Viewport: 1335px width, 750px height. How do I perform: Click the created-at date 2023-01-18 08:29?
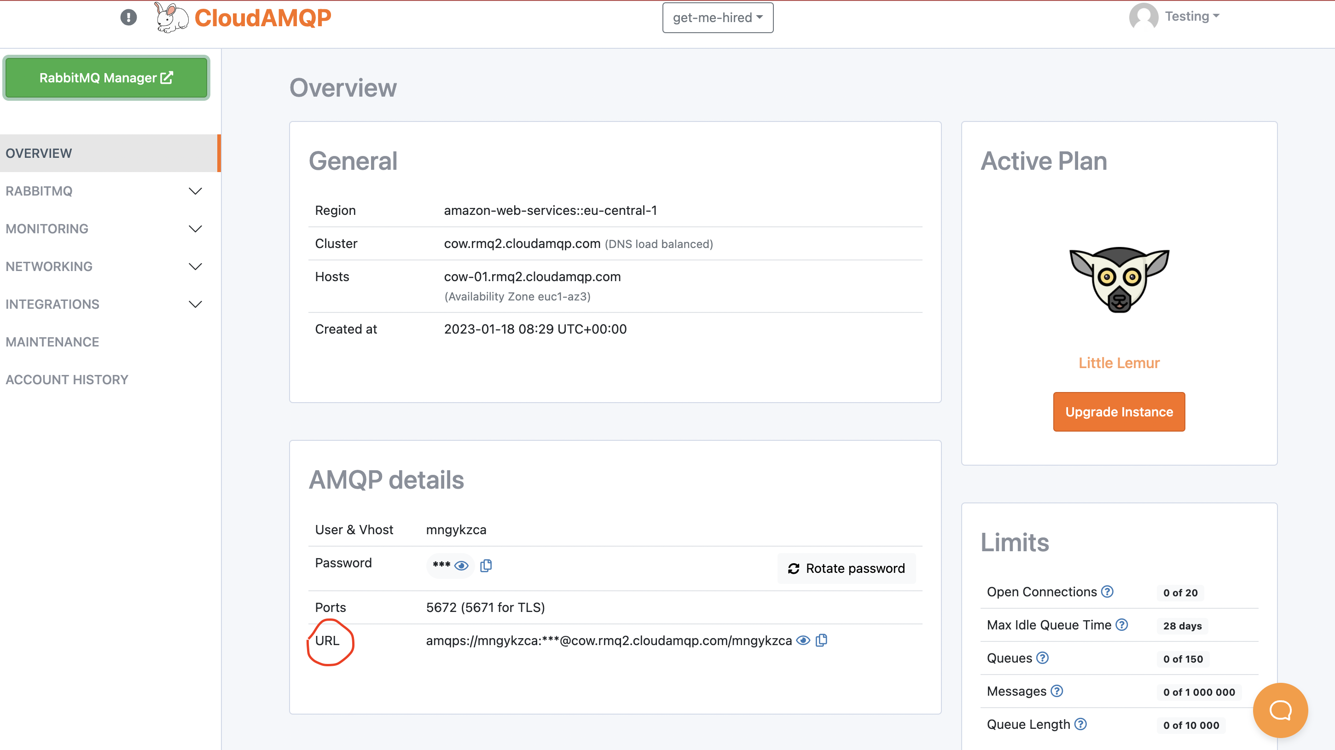tap(535, 329)
